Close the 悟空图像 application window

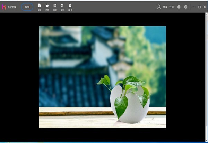coord(205,7)
